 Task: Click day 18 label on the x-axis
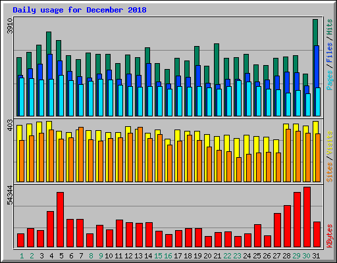[188, 256]
